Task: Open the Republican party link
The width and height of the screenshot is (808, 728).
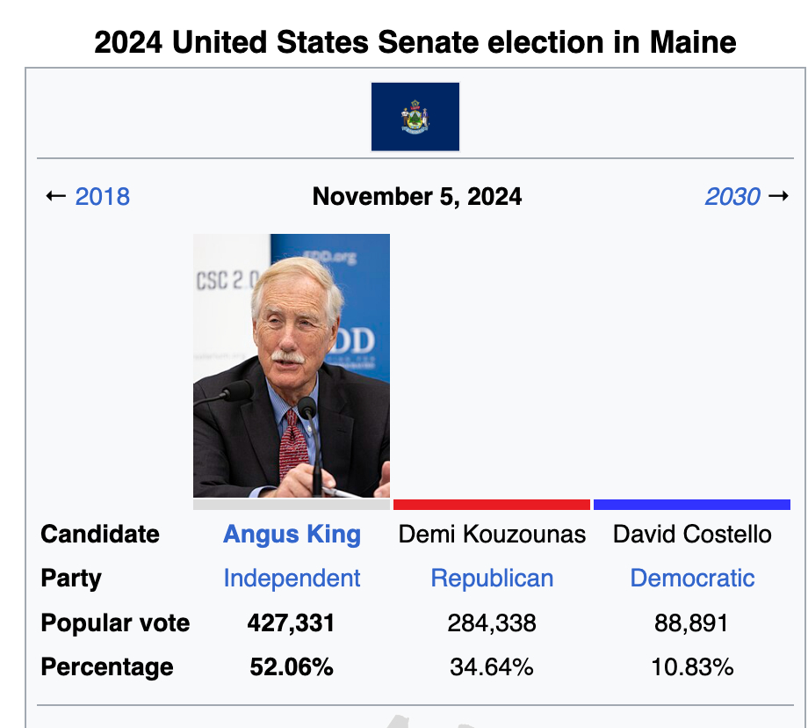Action: coord(492,579)
